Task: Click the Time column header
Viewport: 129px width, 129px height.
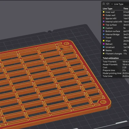Action: pos(126,8)
